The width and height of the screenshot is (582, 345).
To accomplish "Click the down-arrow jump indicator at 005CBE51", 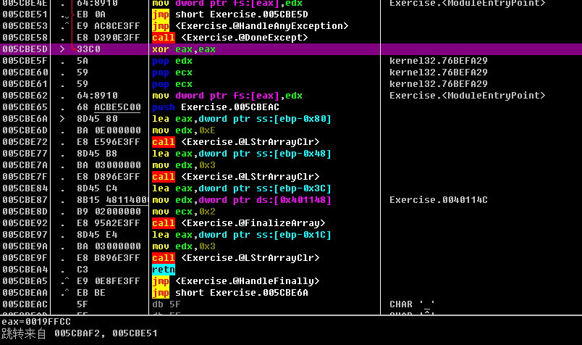I will point(67,16).
